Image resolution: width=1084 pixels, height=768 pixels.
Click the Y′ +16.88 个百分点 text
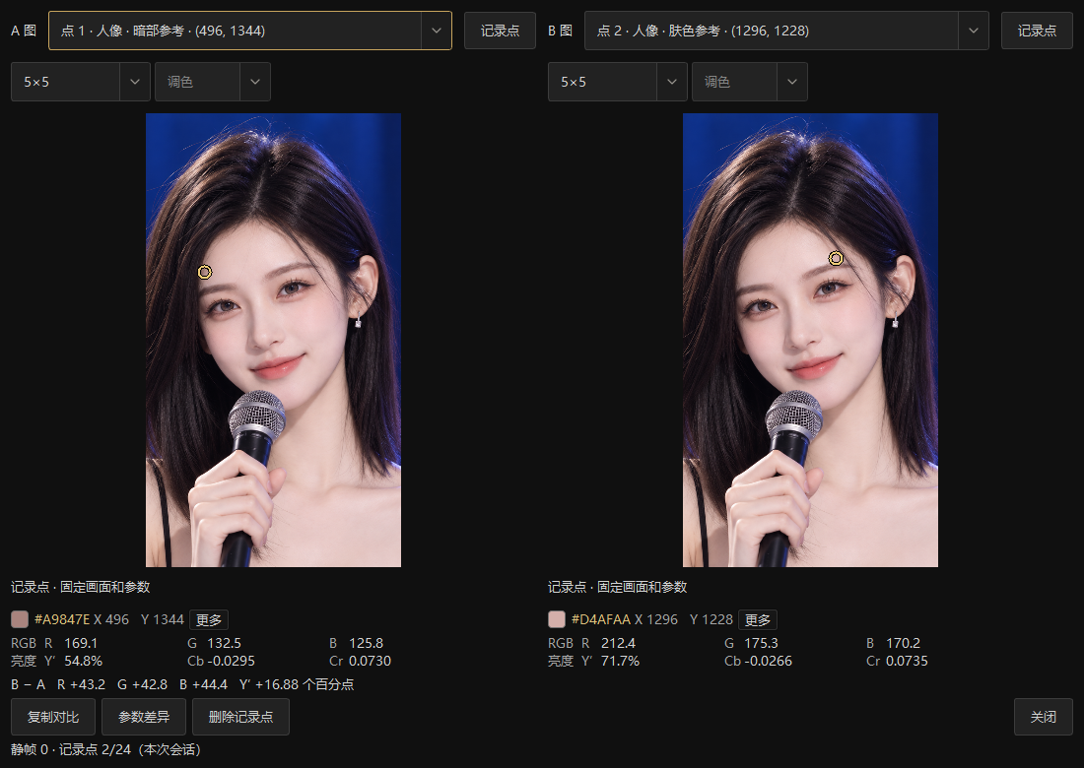(x=297, y=684)
